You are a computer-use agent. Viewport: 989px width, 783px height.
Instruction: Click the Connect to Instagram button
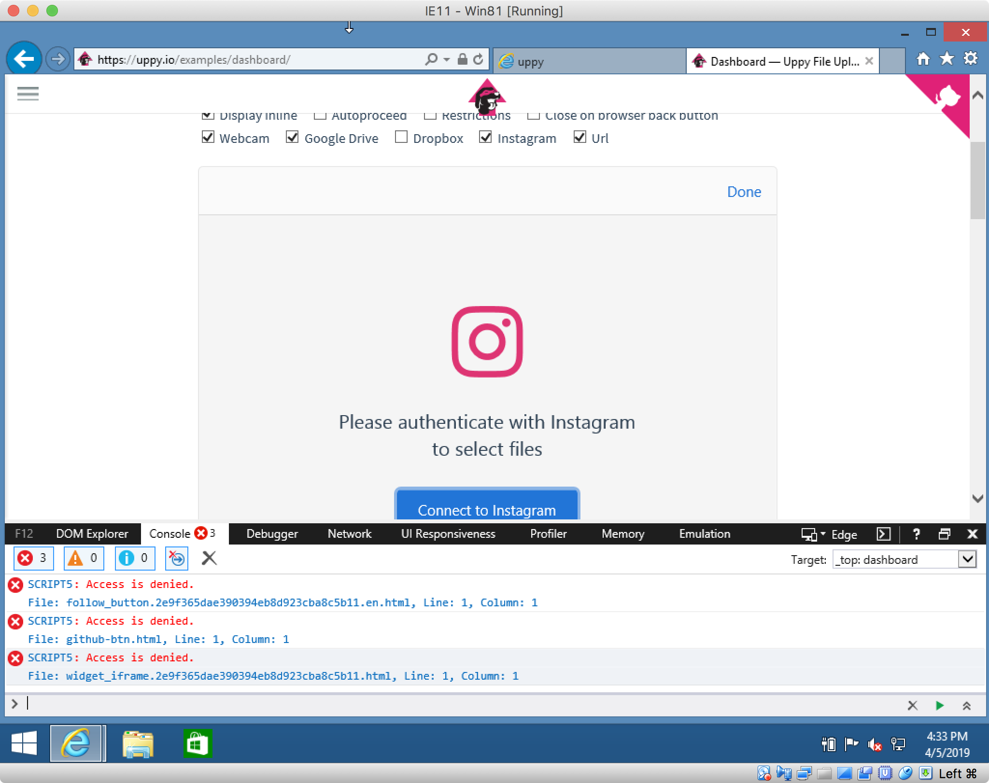click(487, 504)
